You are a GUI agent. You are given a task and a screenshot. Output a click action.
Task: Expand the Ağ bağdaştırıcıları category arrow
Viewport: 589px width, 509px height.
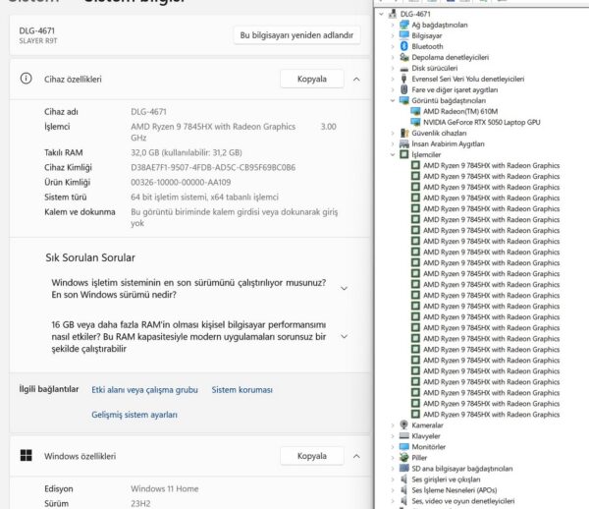[x=393, y=25]
